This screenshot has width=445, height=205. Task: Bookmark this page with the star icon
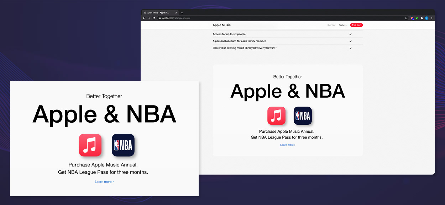pos(406,18)
